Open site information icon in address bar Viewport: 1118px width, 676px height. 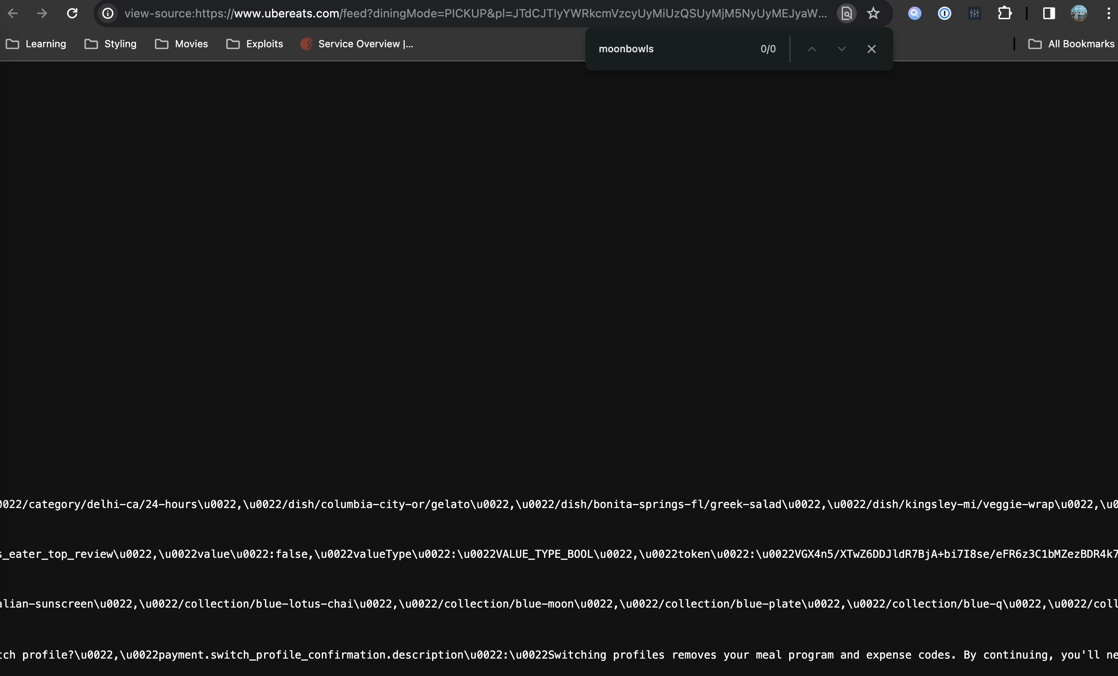click(x=107, y=14)
